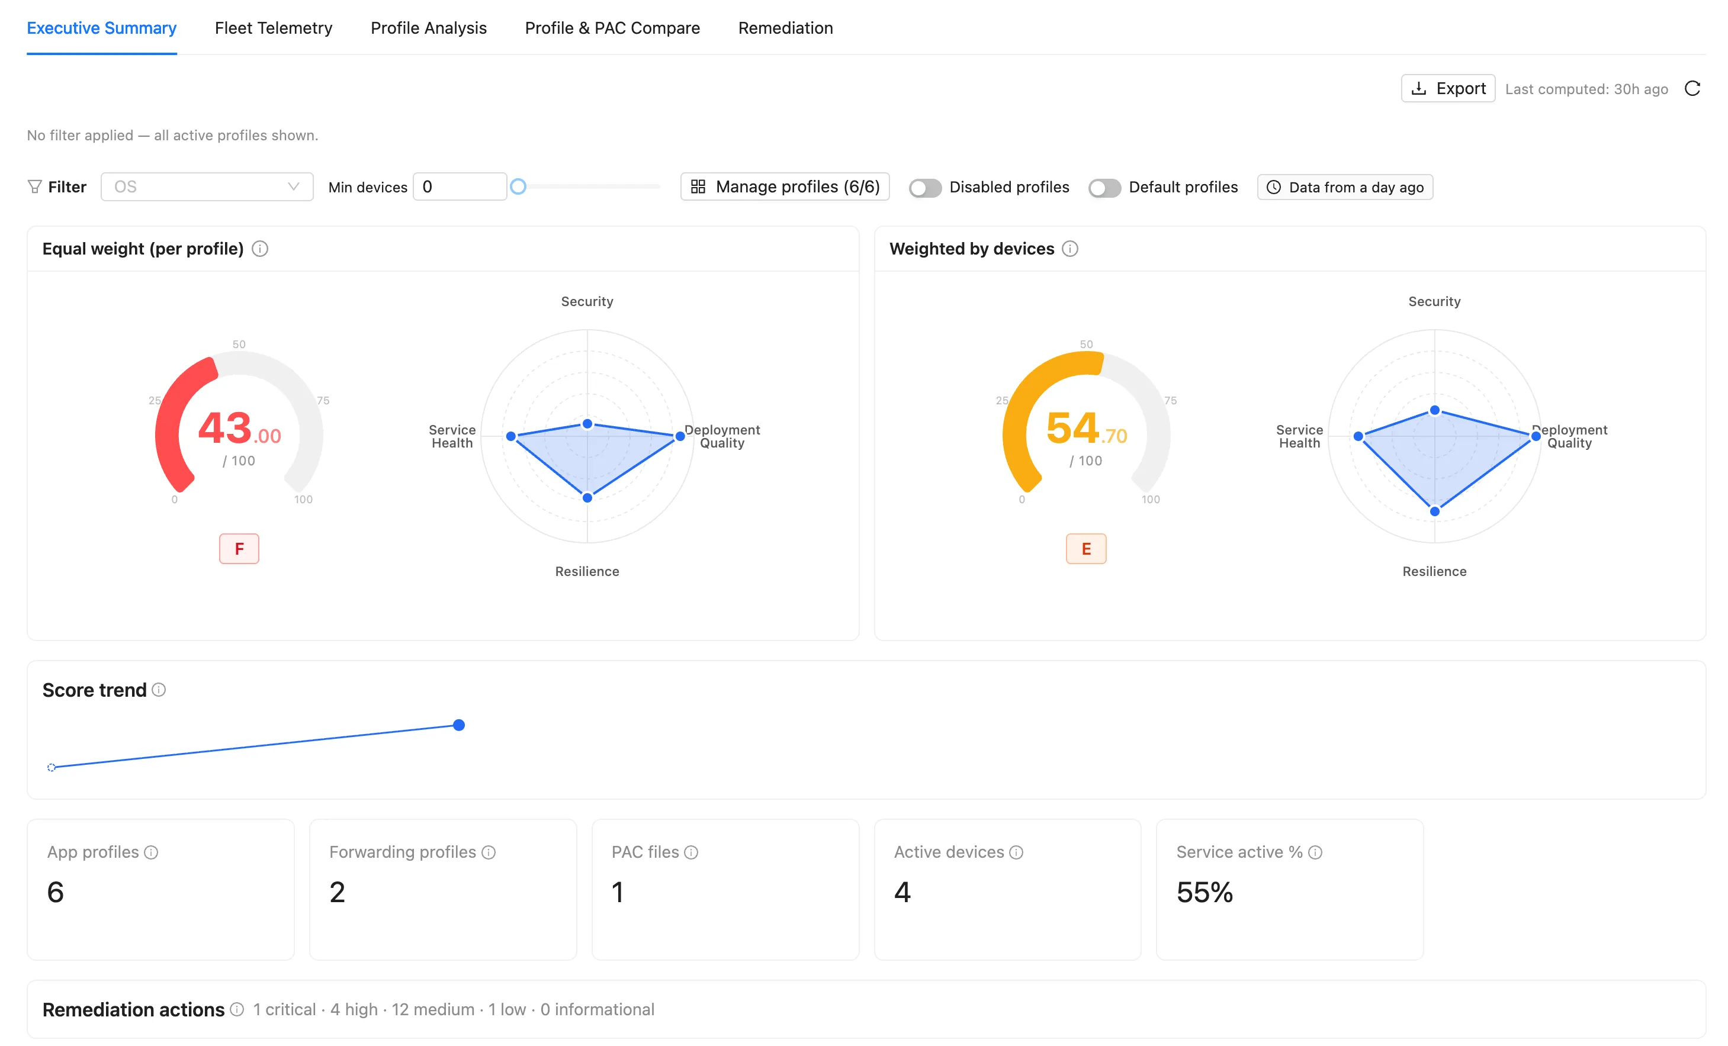Click the Min devices slider handle
The width and height of the screenshot is (1728, 1046).
point(518,186)
